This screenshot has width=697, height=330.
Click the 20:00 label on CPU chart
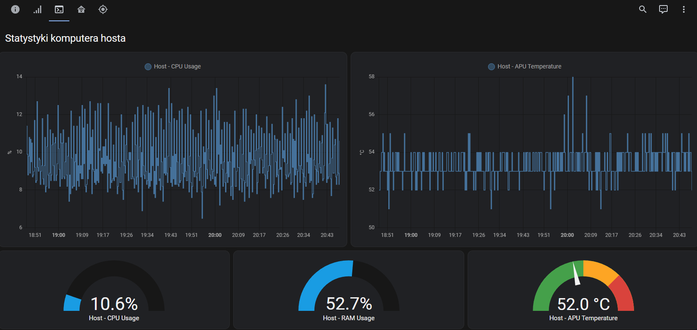215,235
